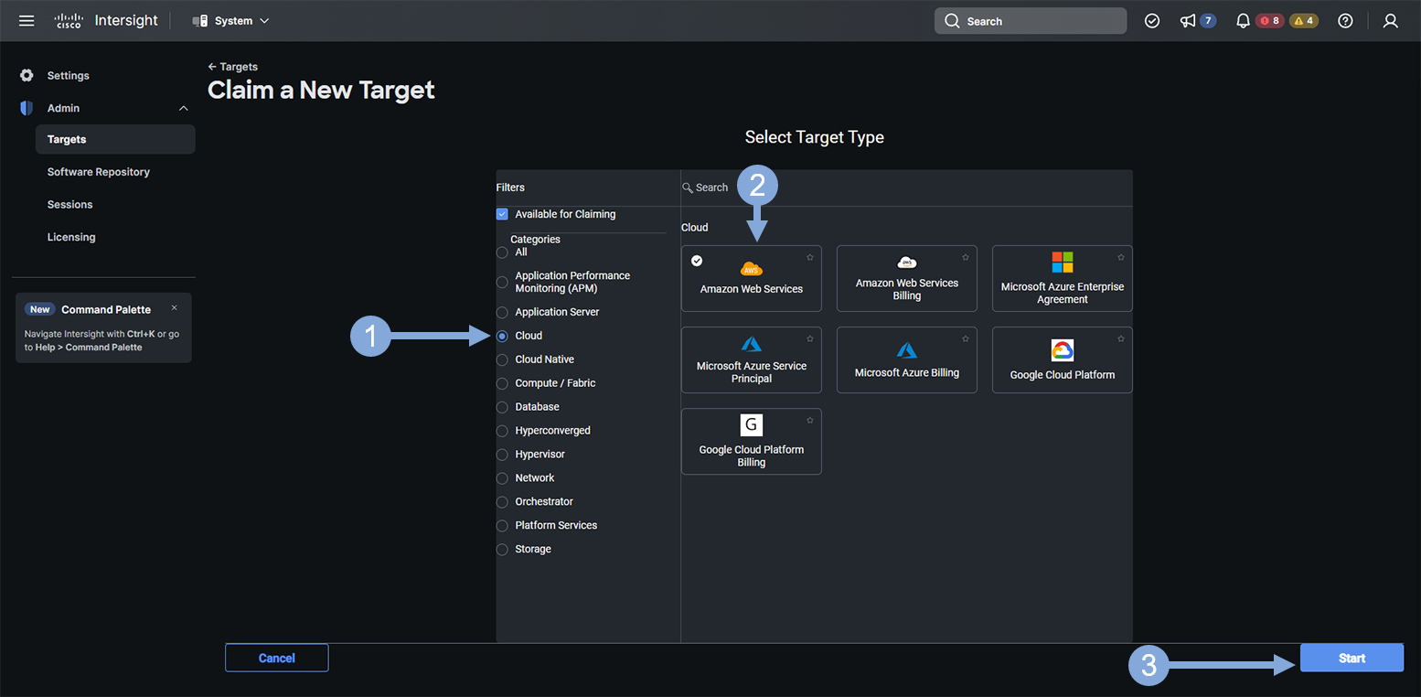Go back via Targets link
The width and height of the screenshot is (1421, 697).
232,67
